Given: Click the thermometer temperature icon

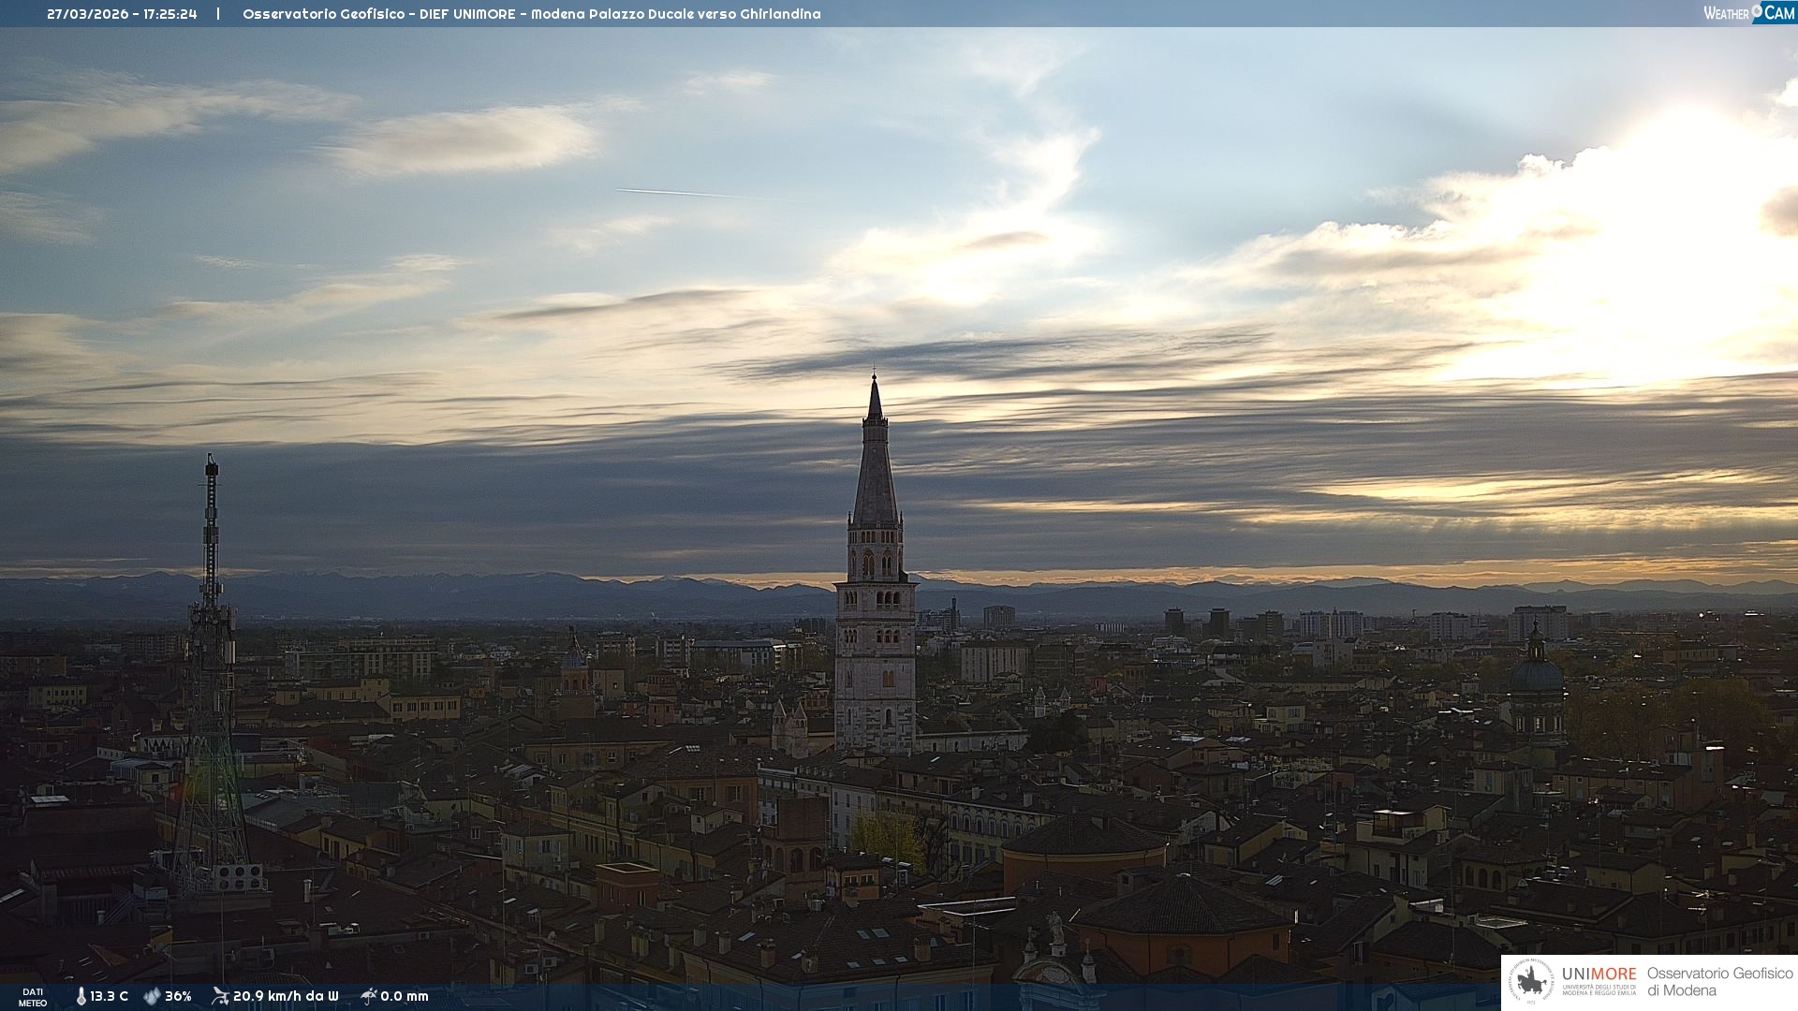Looking at the screenshot, I should point(81,996).
